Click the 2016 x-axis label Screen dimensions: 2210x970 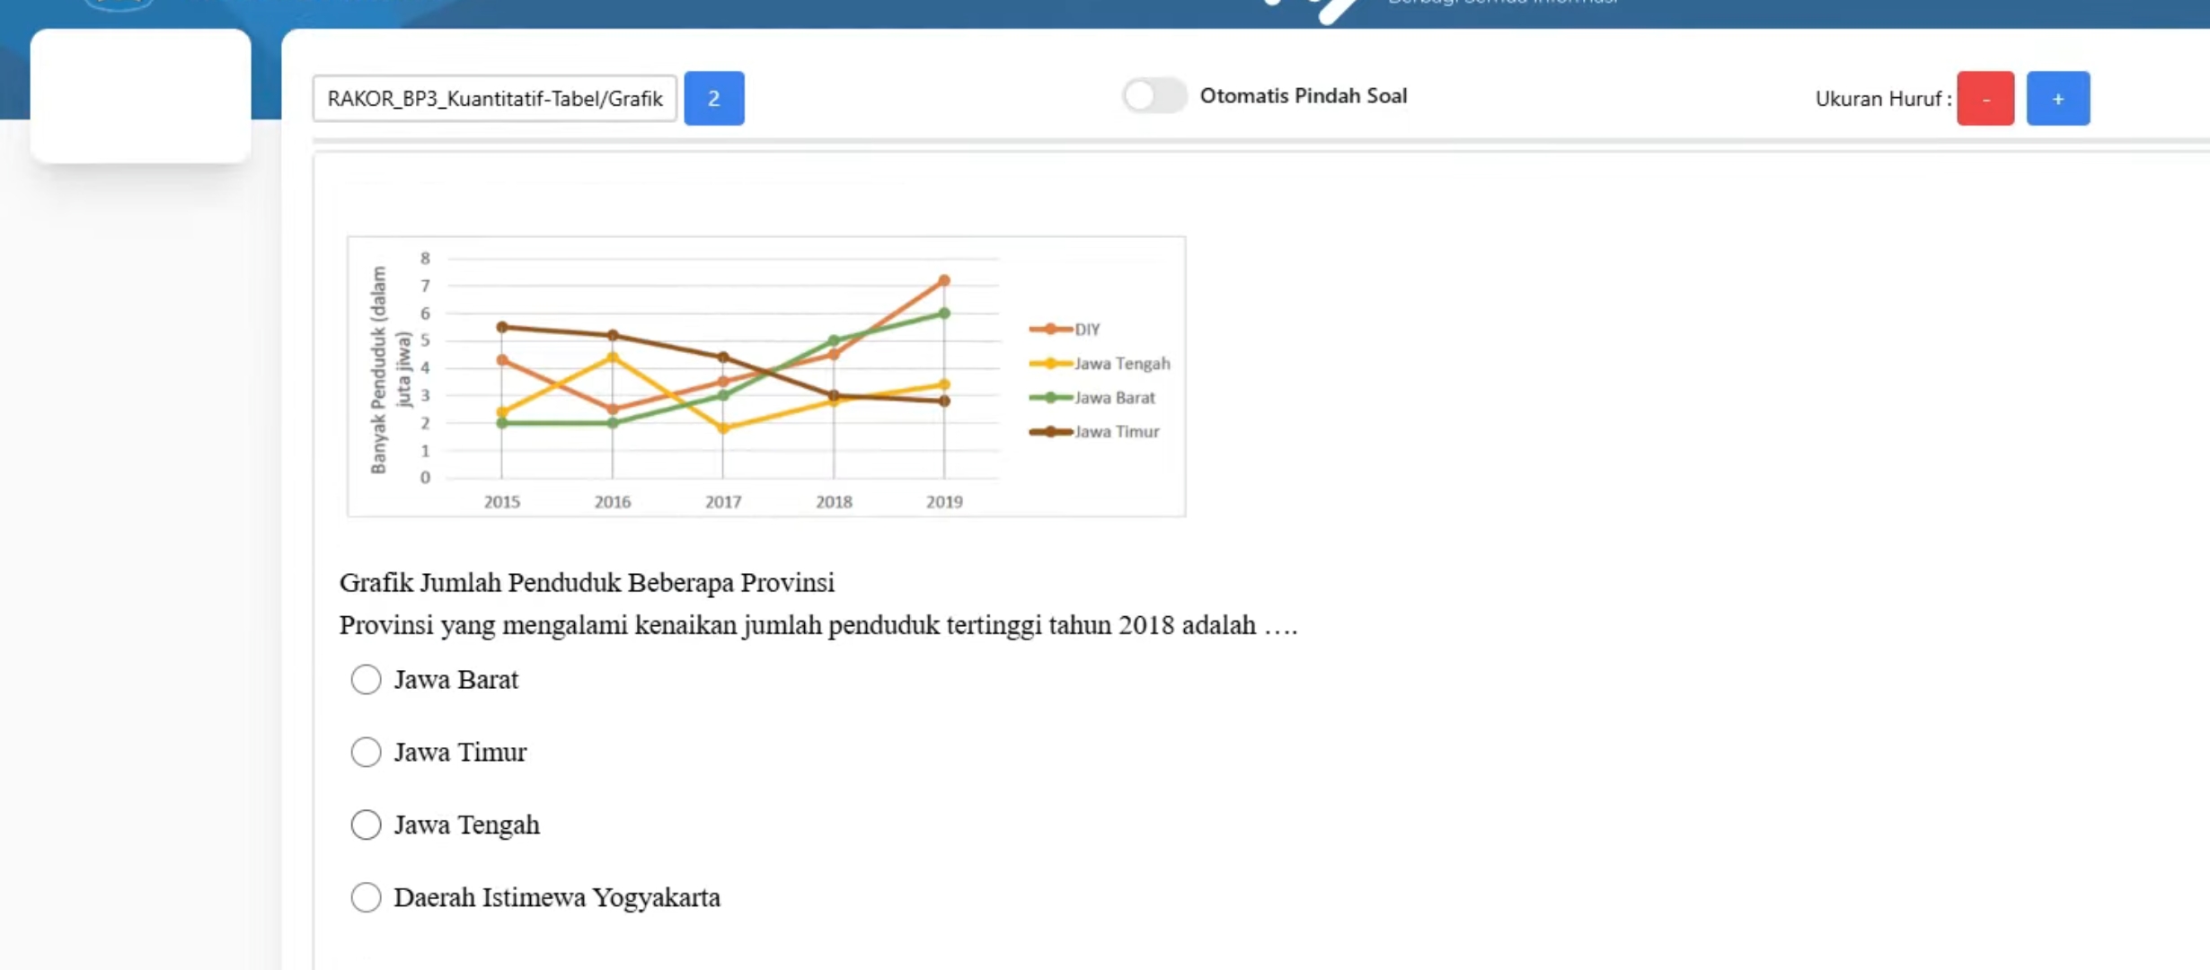click(613, 502)
